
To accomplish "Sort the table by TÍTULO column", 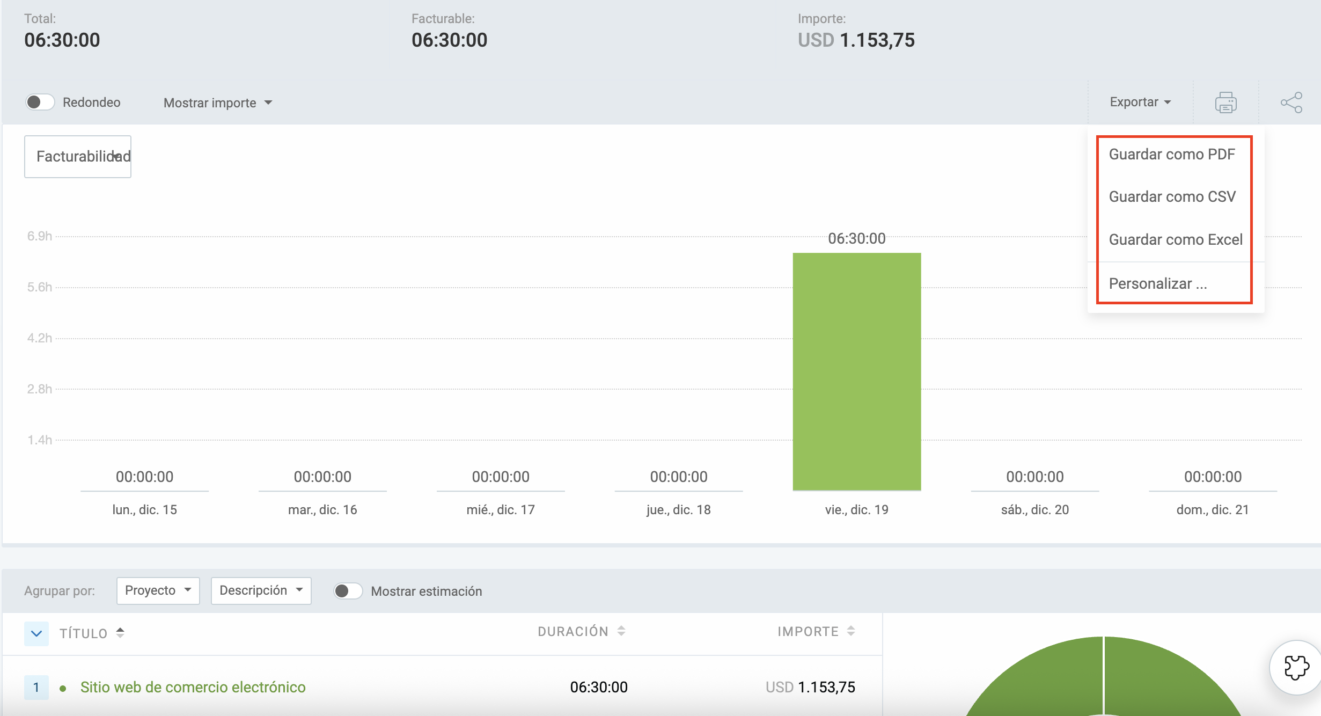I will [120, 633].
